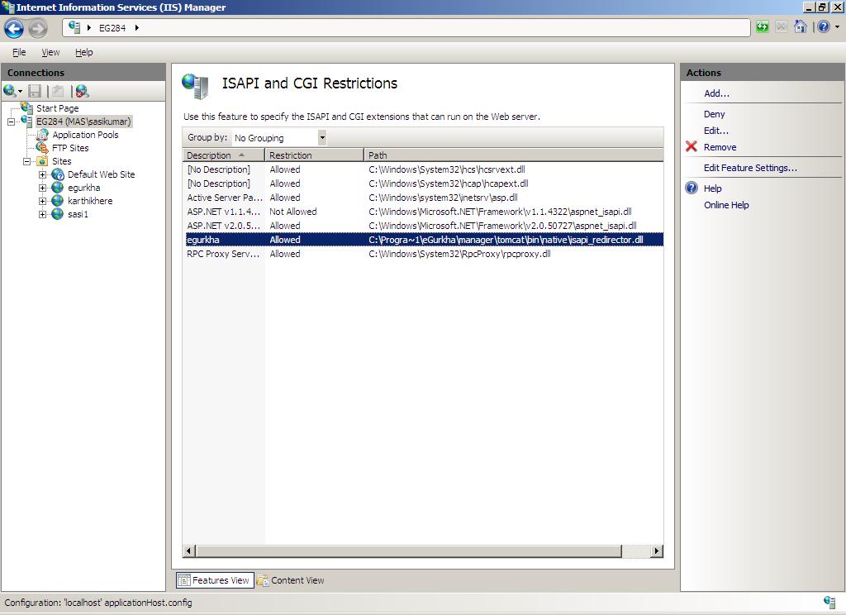This screenshot has height=615, width=846.
Task: Select the hcsrvext.dll restriction row
Action: (x=423, y=169)
